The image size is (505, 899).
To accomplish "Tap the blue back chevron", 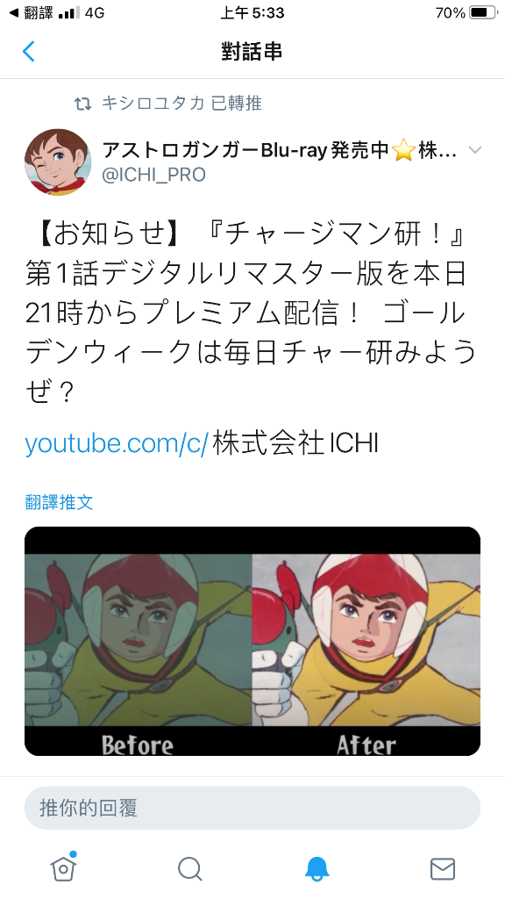I will pyautogui.click(x=29, y=52).
